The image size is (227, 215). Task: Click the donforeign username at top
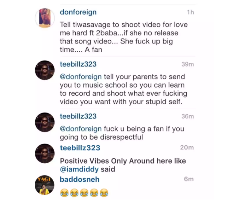(78, 12)
